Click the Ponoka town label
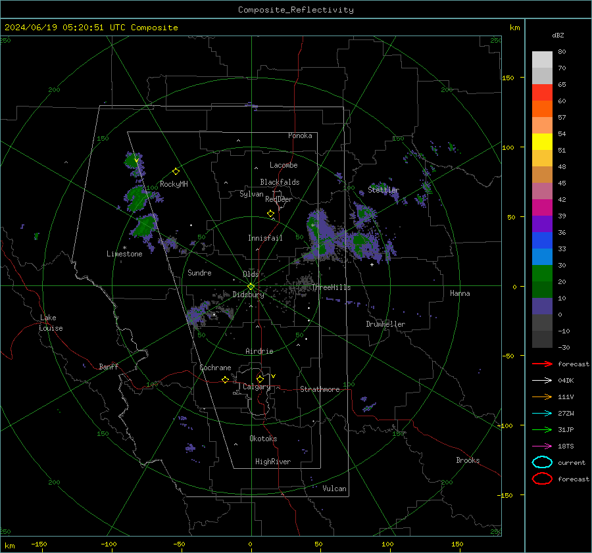Viewport: 592px width, 553px height. click(x=300, y=135)
